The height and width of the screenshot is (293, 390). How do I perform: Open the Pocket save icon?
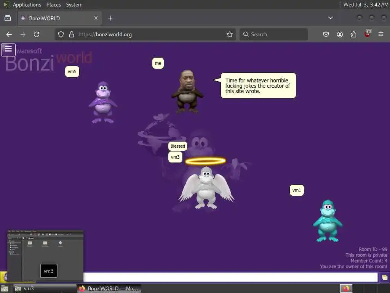[326, 34]
